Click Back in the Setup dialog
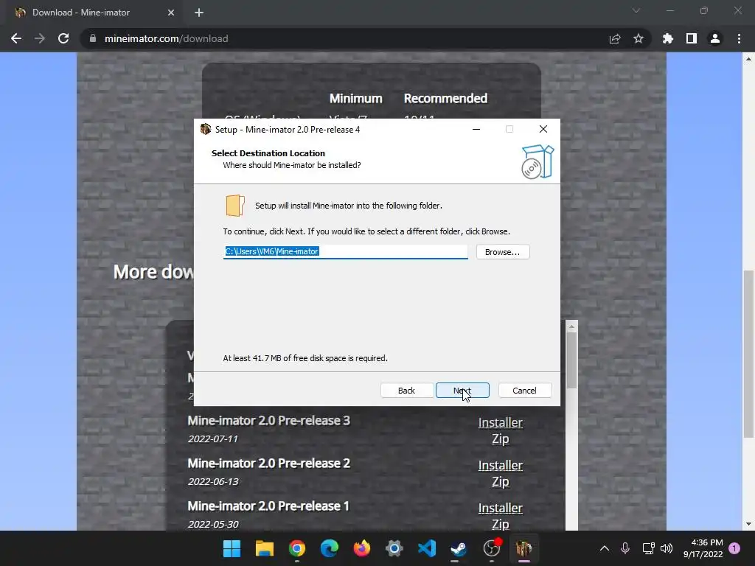This screenshot has height=566, width=755. click(x=406, y=391)
